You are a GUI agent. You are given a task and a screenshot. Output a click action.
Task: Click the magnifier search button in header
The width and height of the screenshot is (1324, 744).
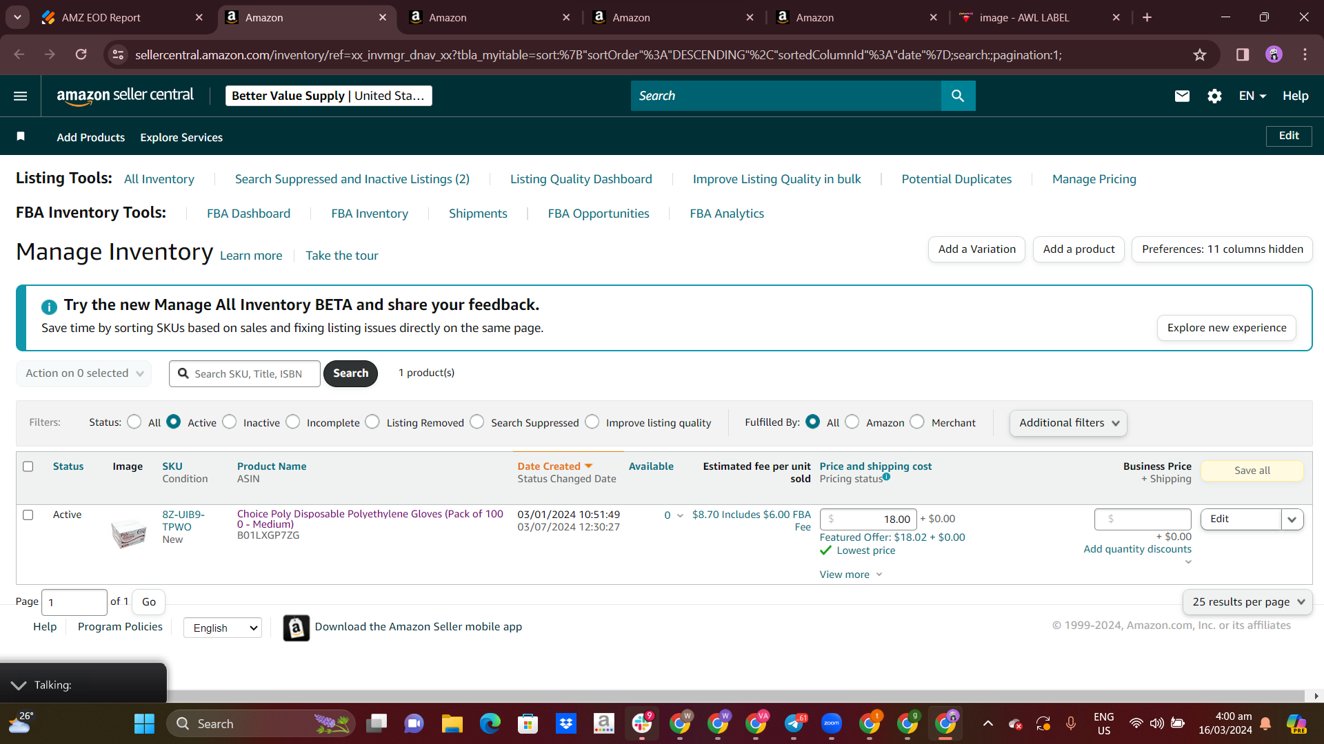pyautogui.click(x=958, y=96)
